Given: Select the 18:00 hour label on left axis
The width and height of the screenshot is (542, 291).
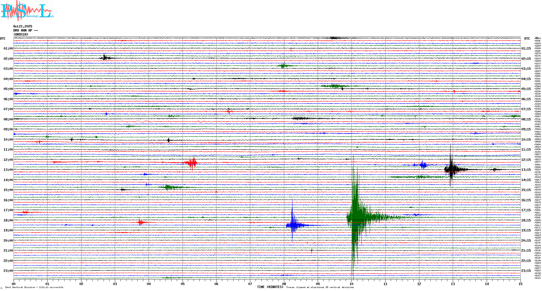Looking at the screenshot, I should click(x=8, y=220).
